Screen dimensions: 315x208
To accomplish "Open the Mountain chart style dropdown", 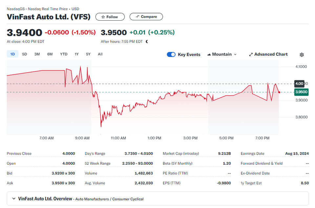I will click(222, 54).
